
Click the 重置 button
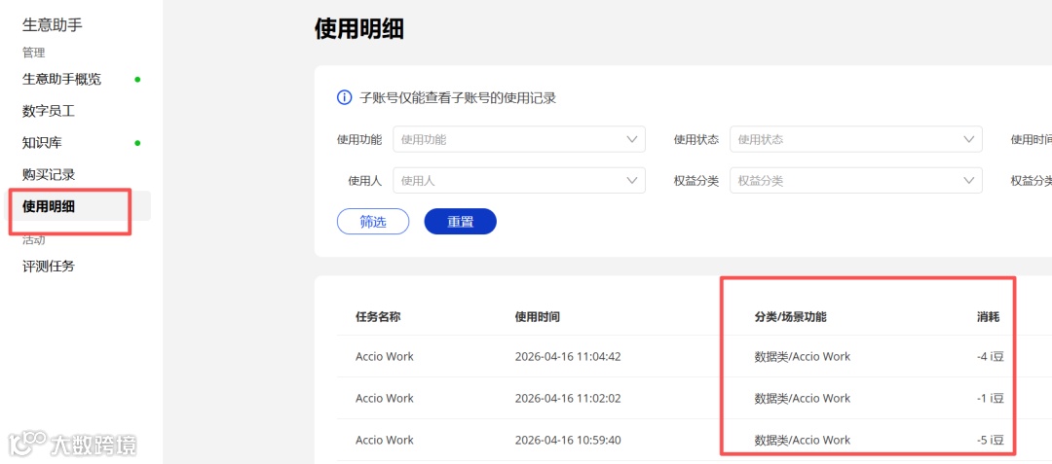[x=460, y=222]
